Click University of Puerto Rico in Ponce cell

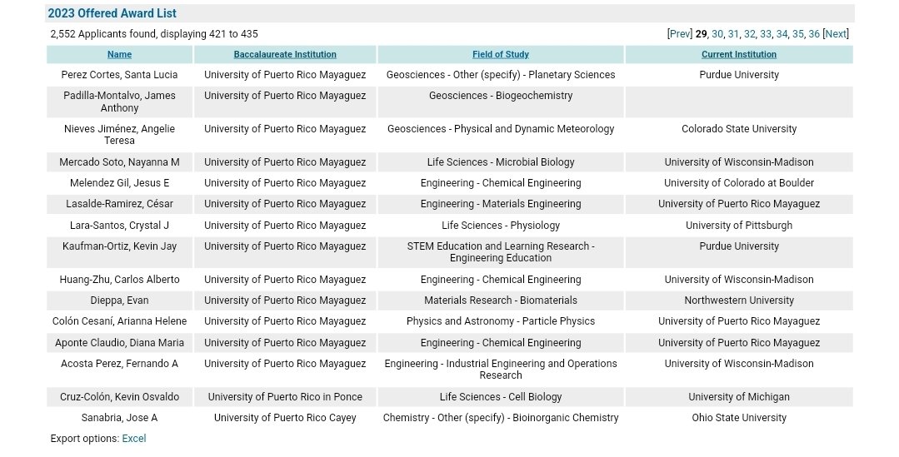[x=285, y=397]
